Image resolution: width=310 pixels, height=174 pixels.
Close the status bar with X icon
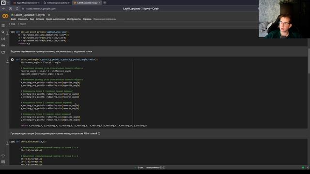(308, 168)
